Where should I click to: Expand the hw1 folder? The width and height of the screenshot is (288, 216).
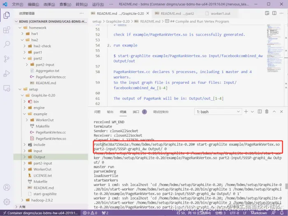coord(51,34)
